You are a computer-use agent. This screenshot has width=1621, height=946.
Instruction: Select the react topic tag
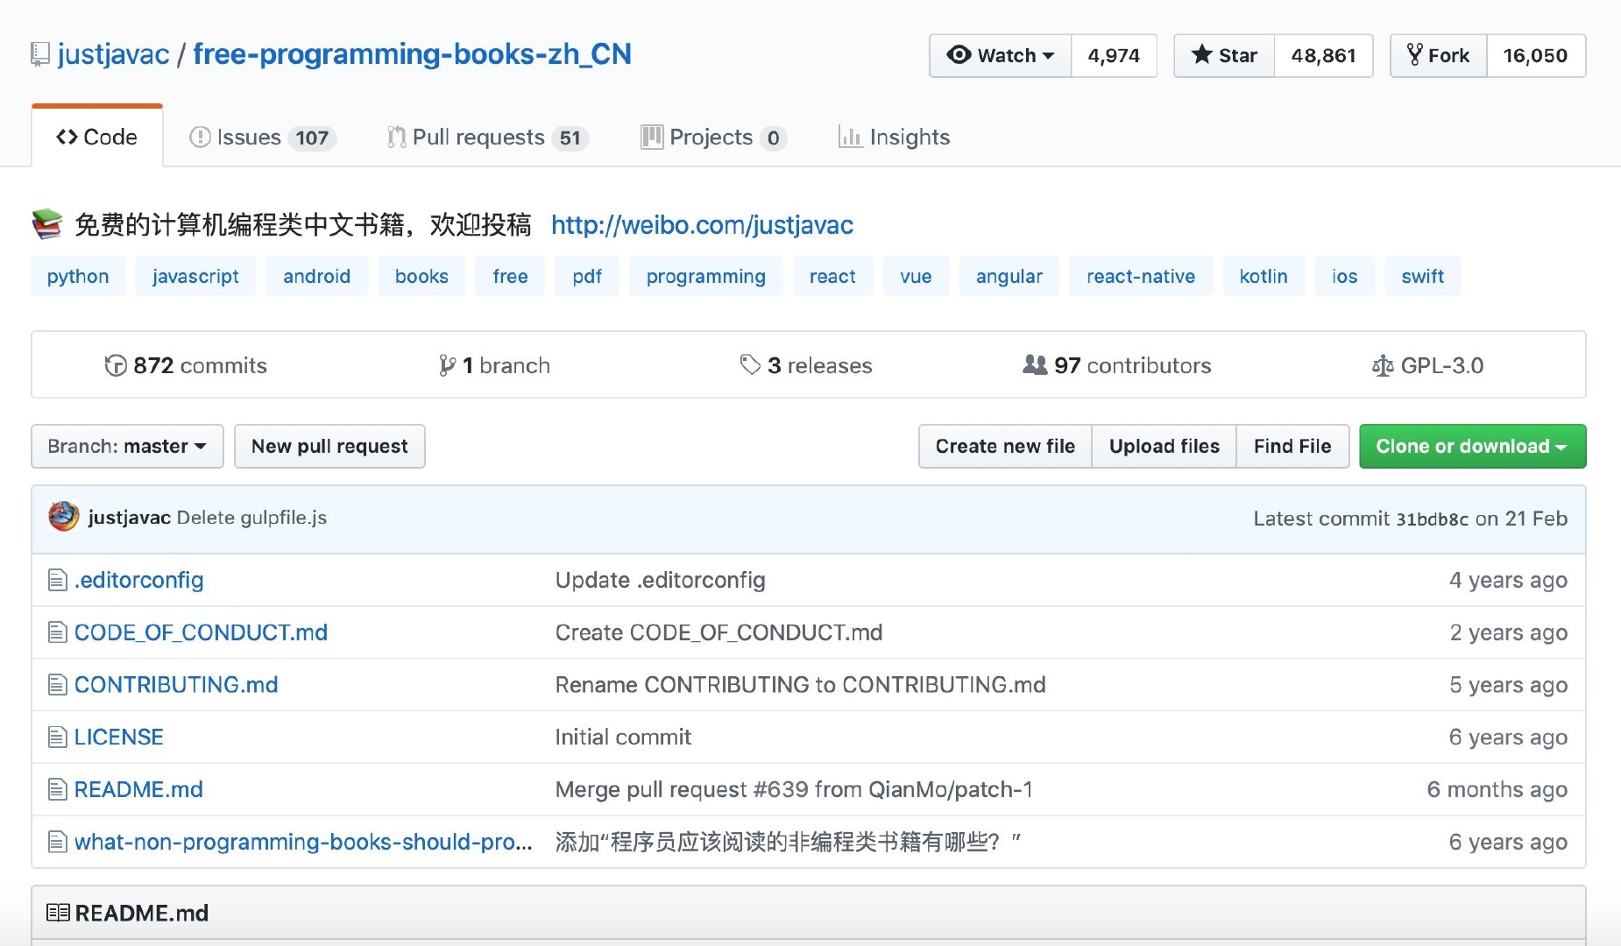click(x=832, y=277)
